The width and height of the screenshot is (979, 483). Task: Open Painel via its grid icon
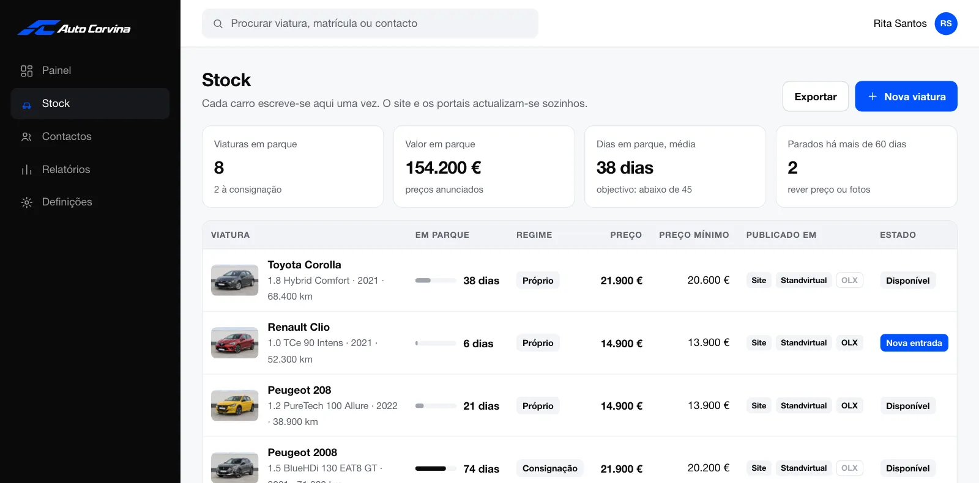click(26, 71)
